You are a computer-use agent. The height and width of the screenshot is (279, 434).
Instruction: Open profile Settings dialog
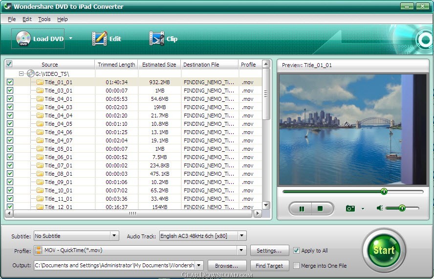(269, 251)
